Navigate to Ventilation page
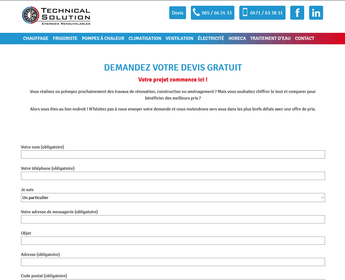 [x=179, y=39]
